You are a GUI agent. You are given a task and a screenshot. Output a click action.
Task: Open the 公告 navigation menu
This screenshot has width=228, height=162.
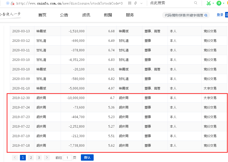click(64, 15)
